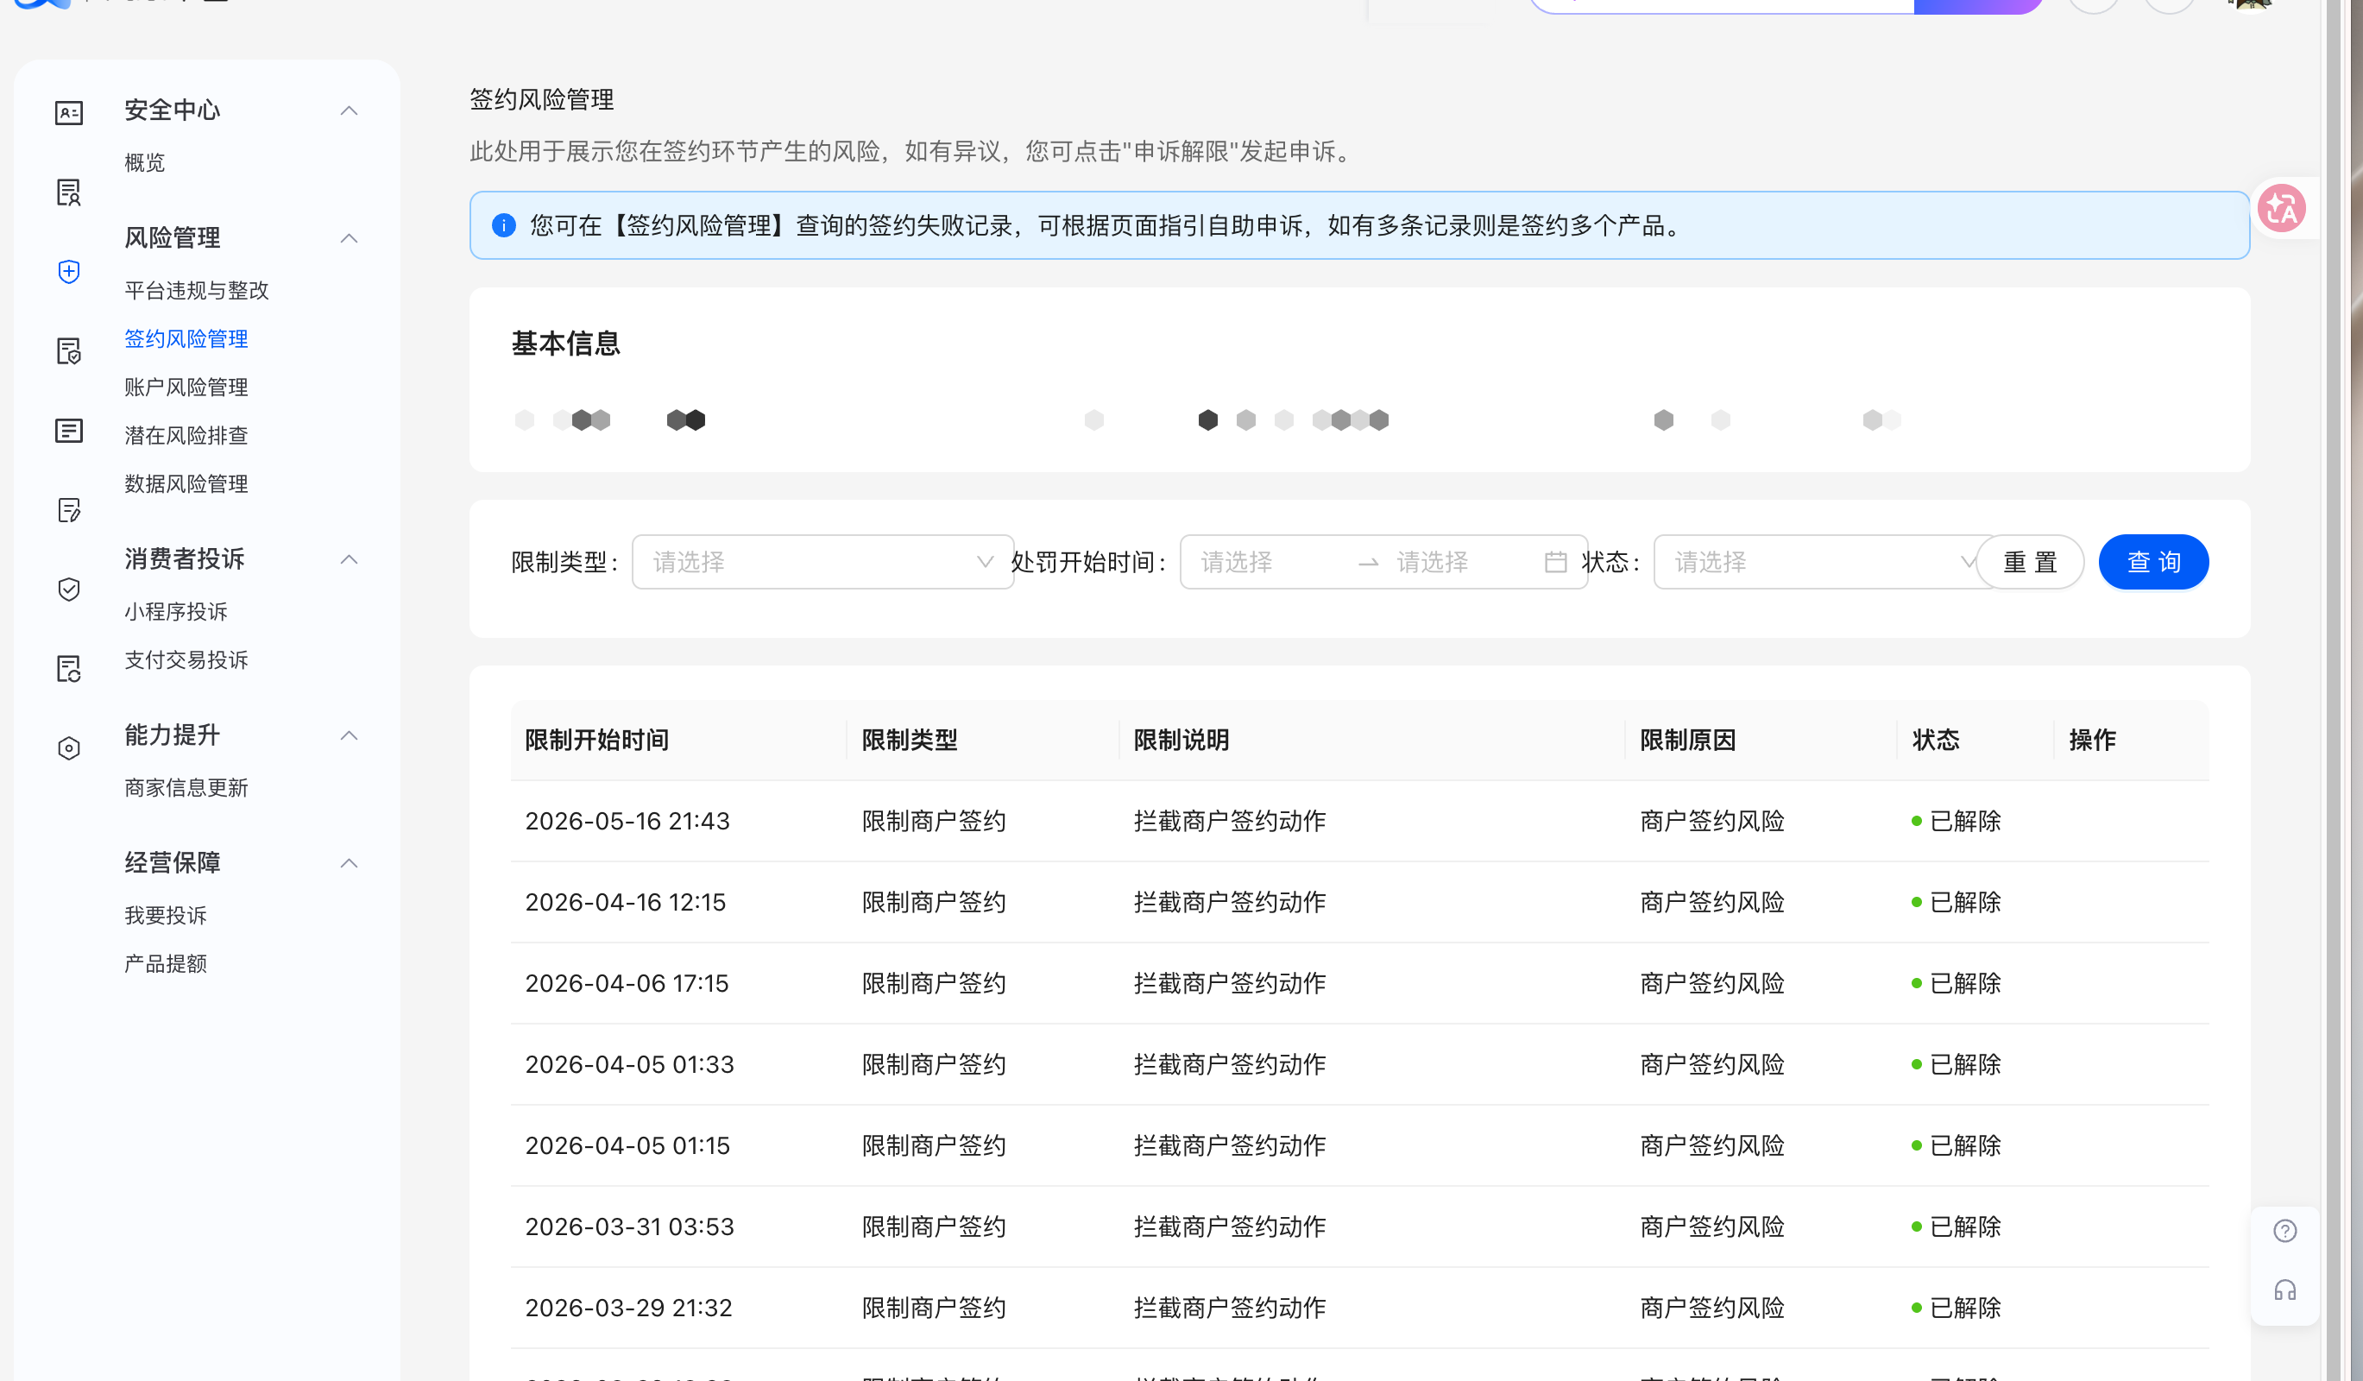
Task: Click the 风险管理 section title
Action: point(173,237)
